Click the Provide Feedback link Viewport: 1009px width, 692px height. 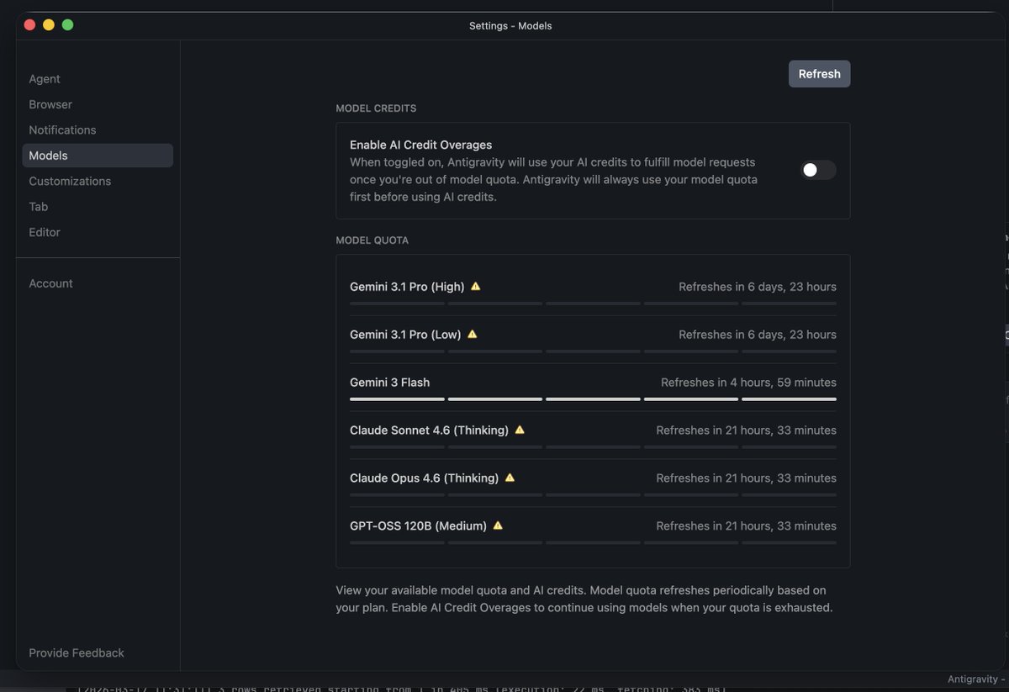click(77, 653)
